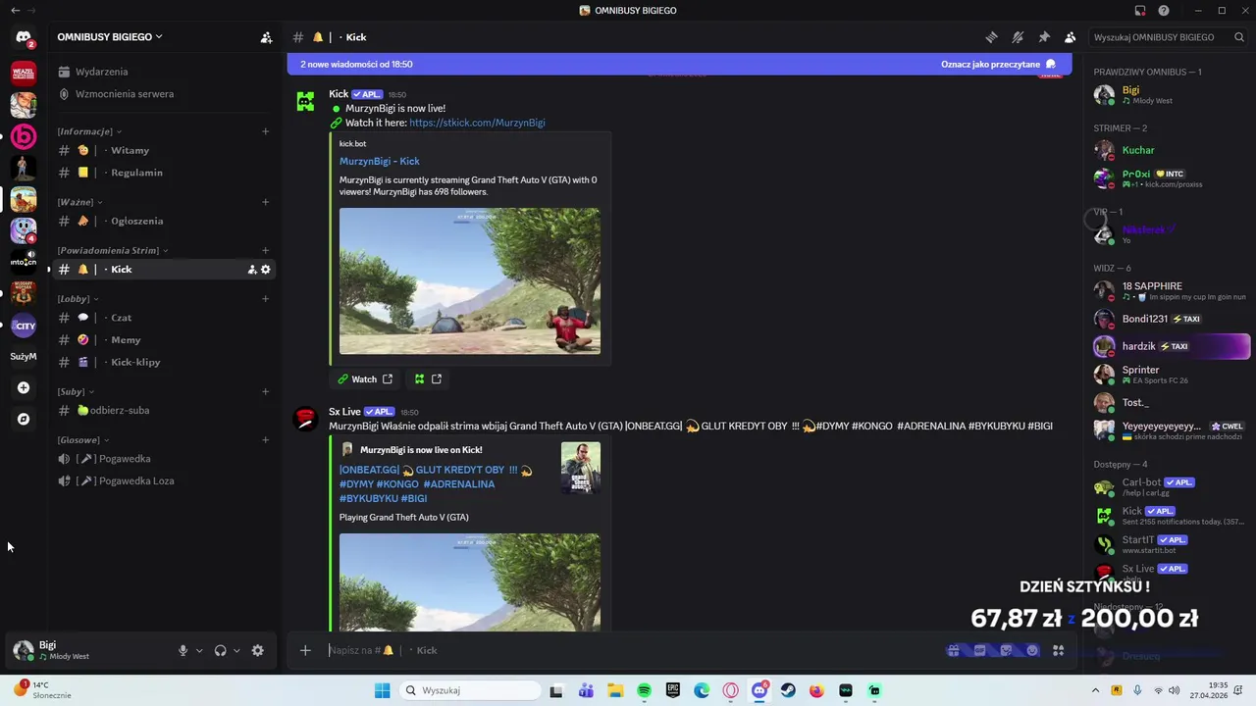The height and width of the screenshot is (706, 1256).
Task: Open microphone input options arrow
Action: click(199, 650)
